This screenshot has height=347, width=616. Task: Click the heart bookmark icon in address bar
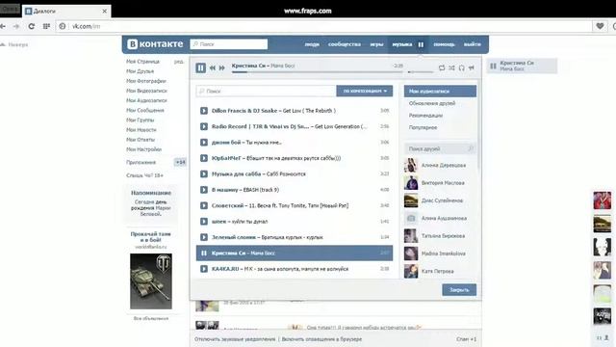click(x=600, y=26)
